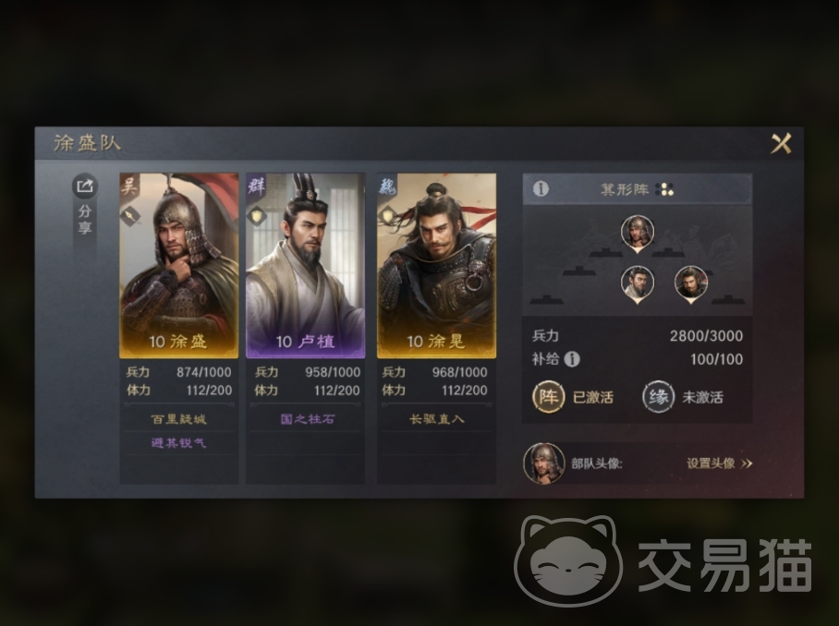Open formation info icon beside 箕形阵
839x626 pixels.
(541, 188)
